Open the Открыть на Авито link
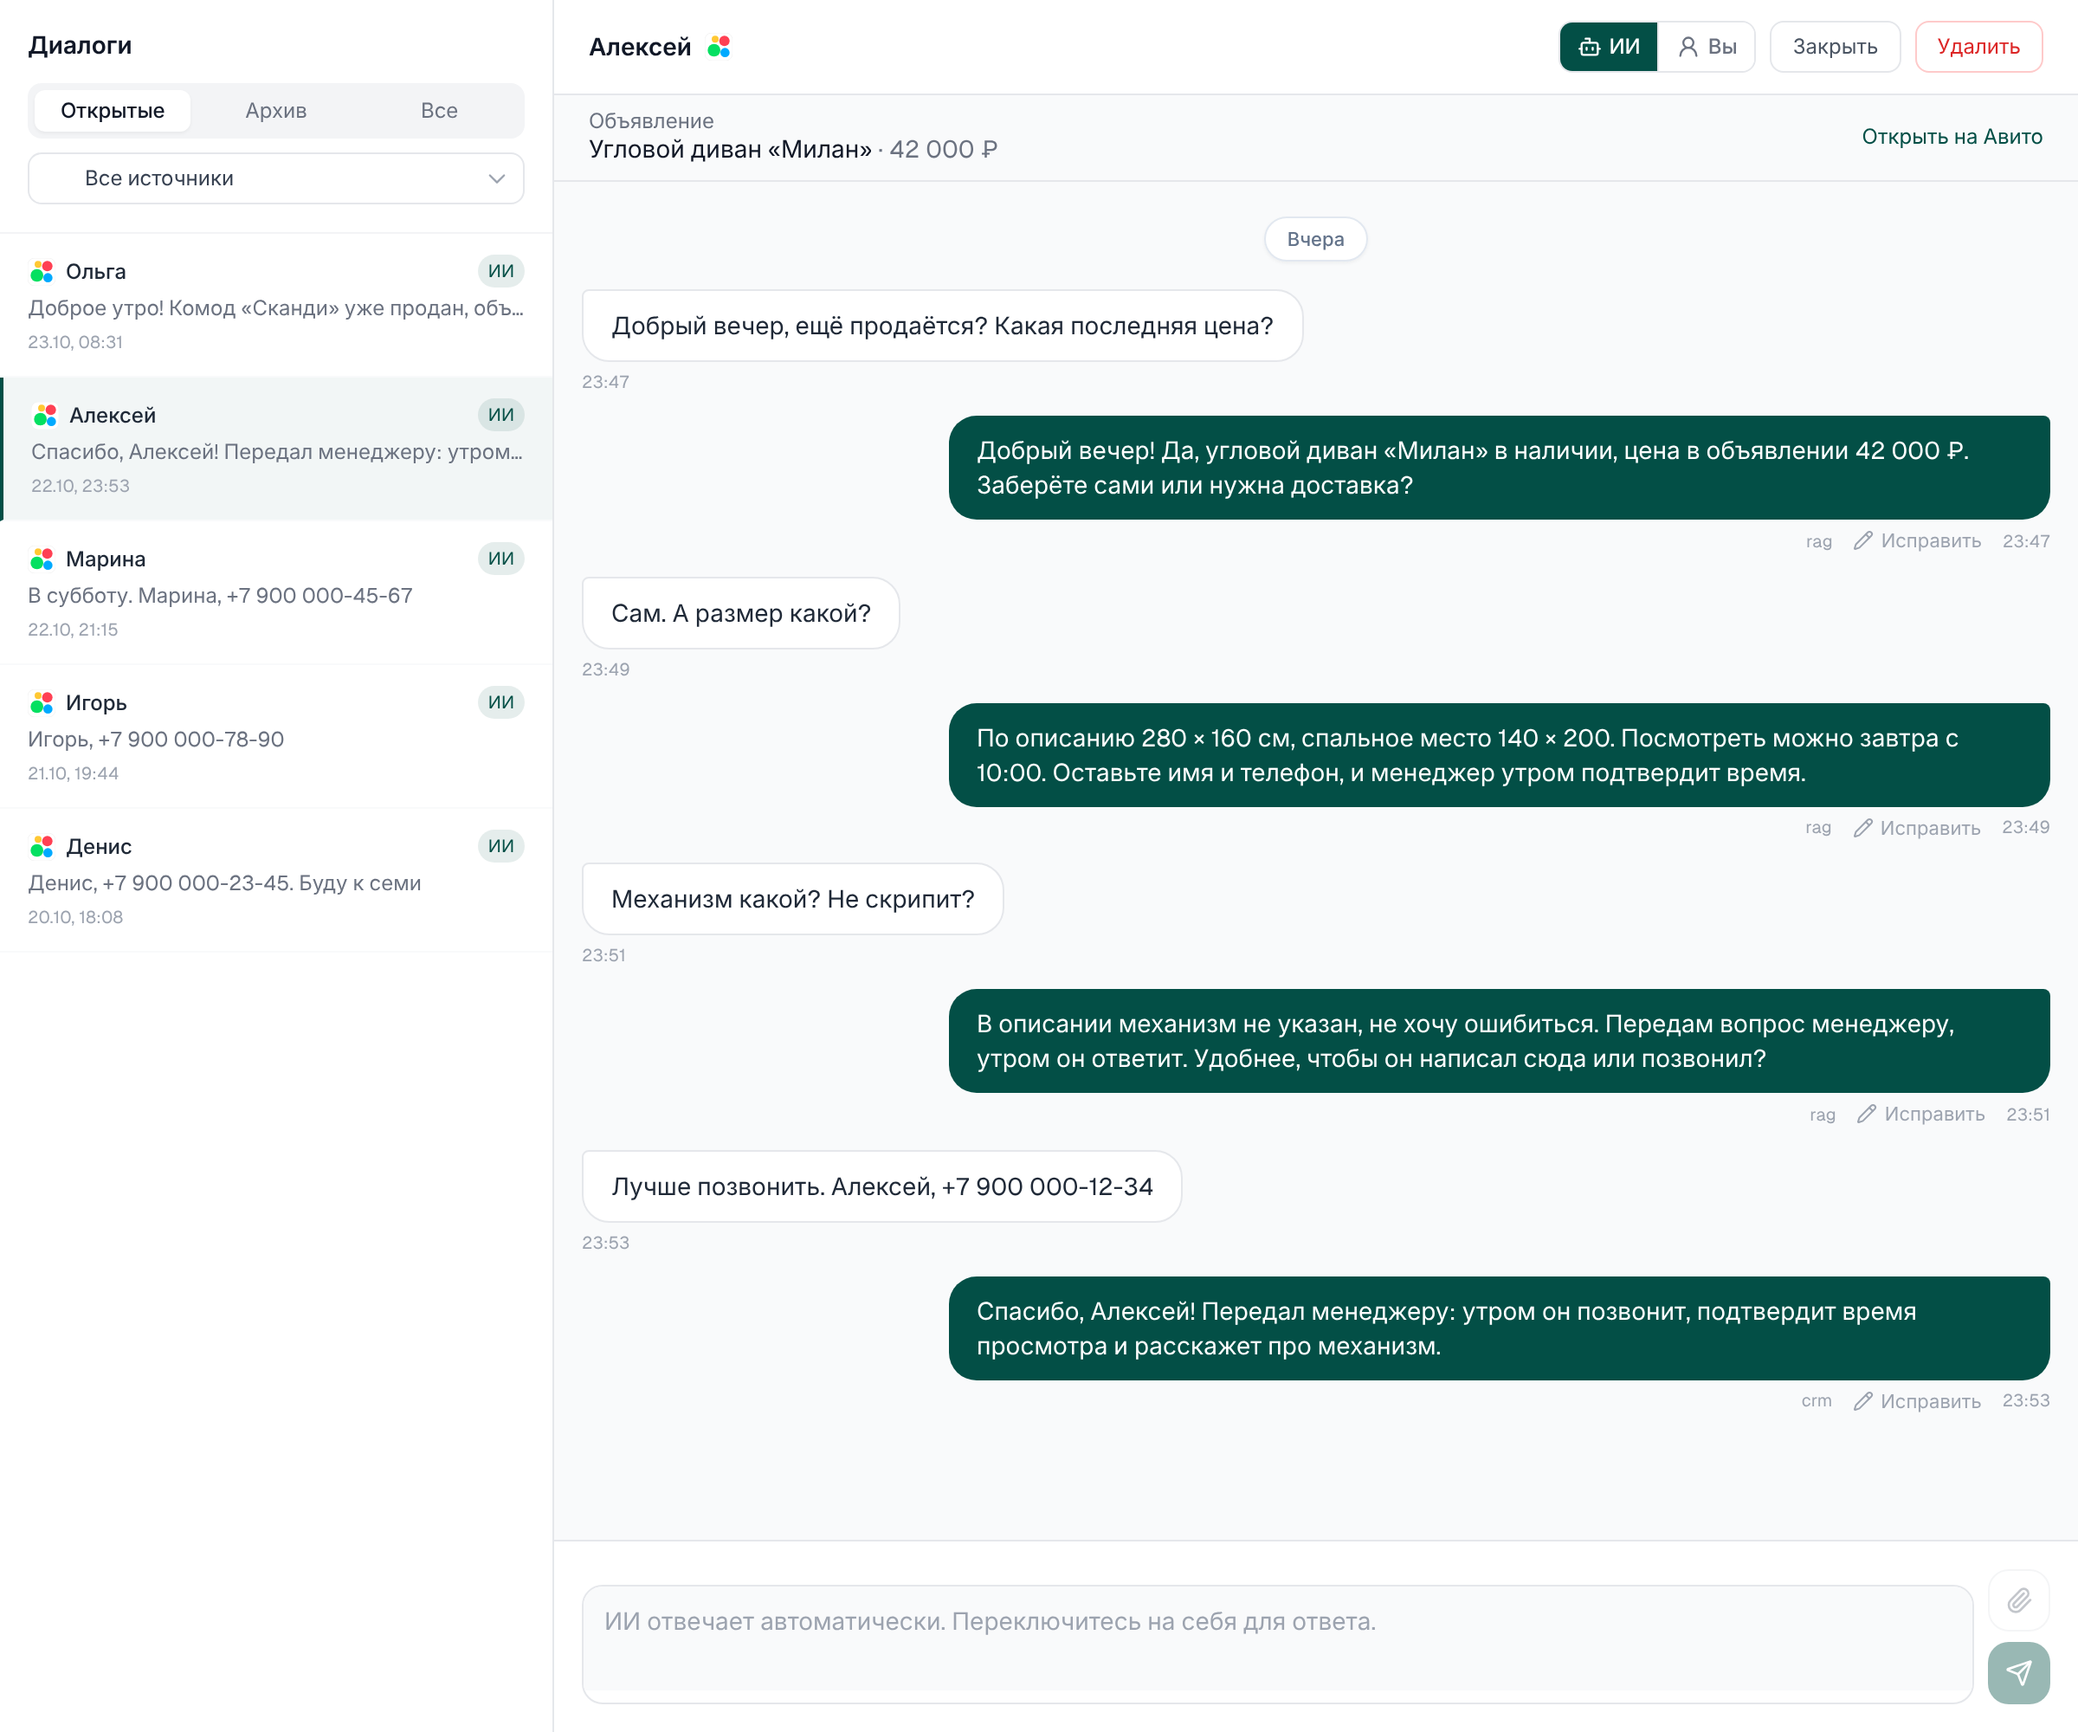The image size is (2078, 1732). (x=1952, y=137)
